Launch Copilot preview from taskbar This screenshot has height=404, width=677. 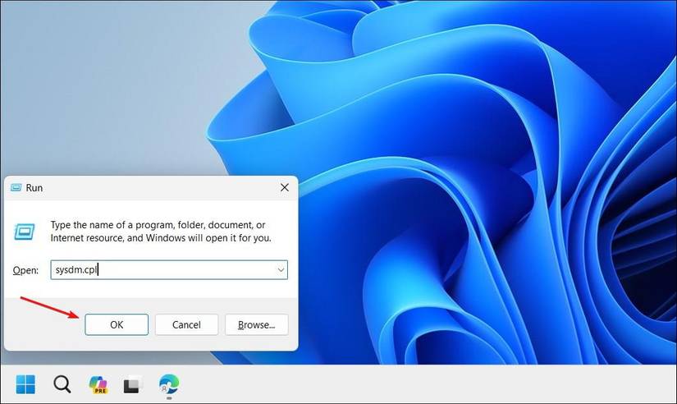point(98,384)
